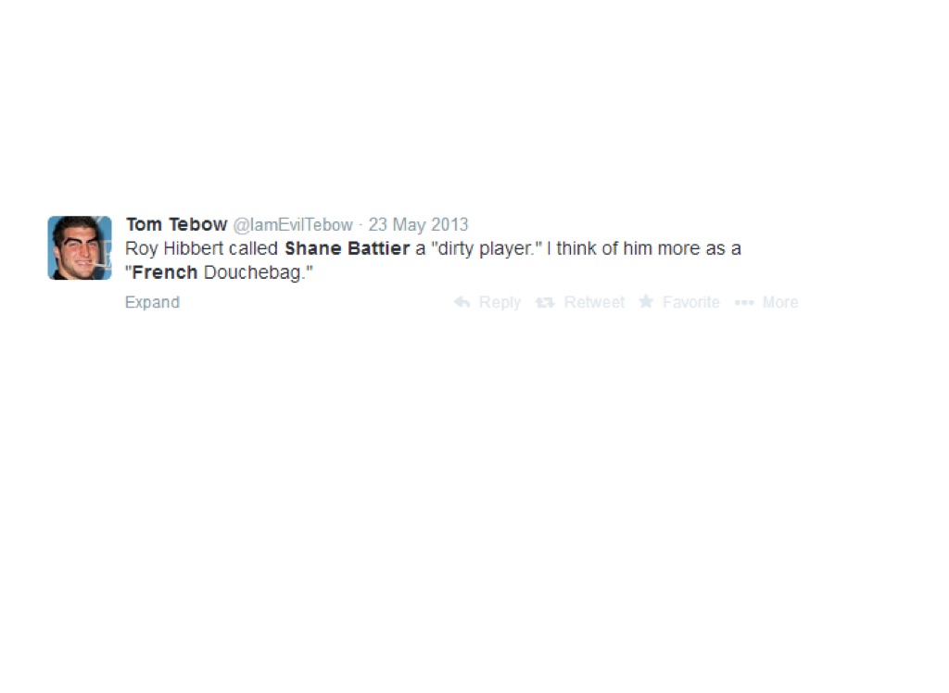Click "I think of him more" text
The width and height of the screenshot is (949, 693).
coord(623,248)
